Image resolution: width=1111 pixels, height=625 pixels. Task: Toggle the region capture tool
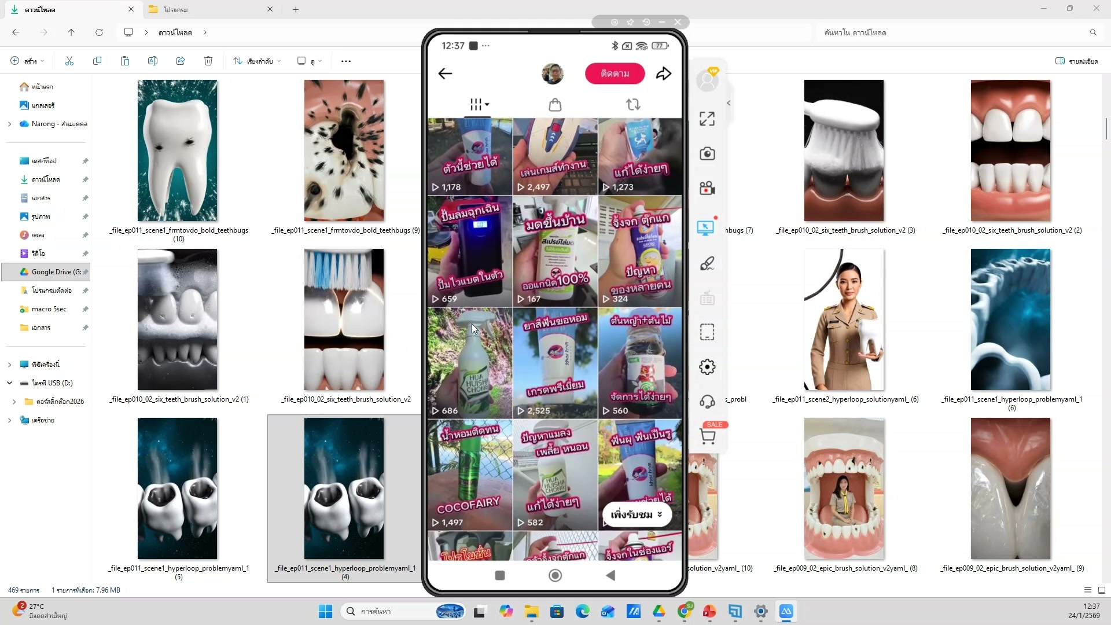coord(707,332)
